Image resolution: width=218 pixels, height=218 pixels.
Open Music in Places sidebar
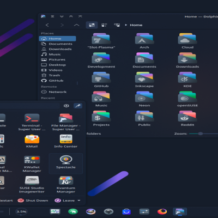[x=58, y=55]
